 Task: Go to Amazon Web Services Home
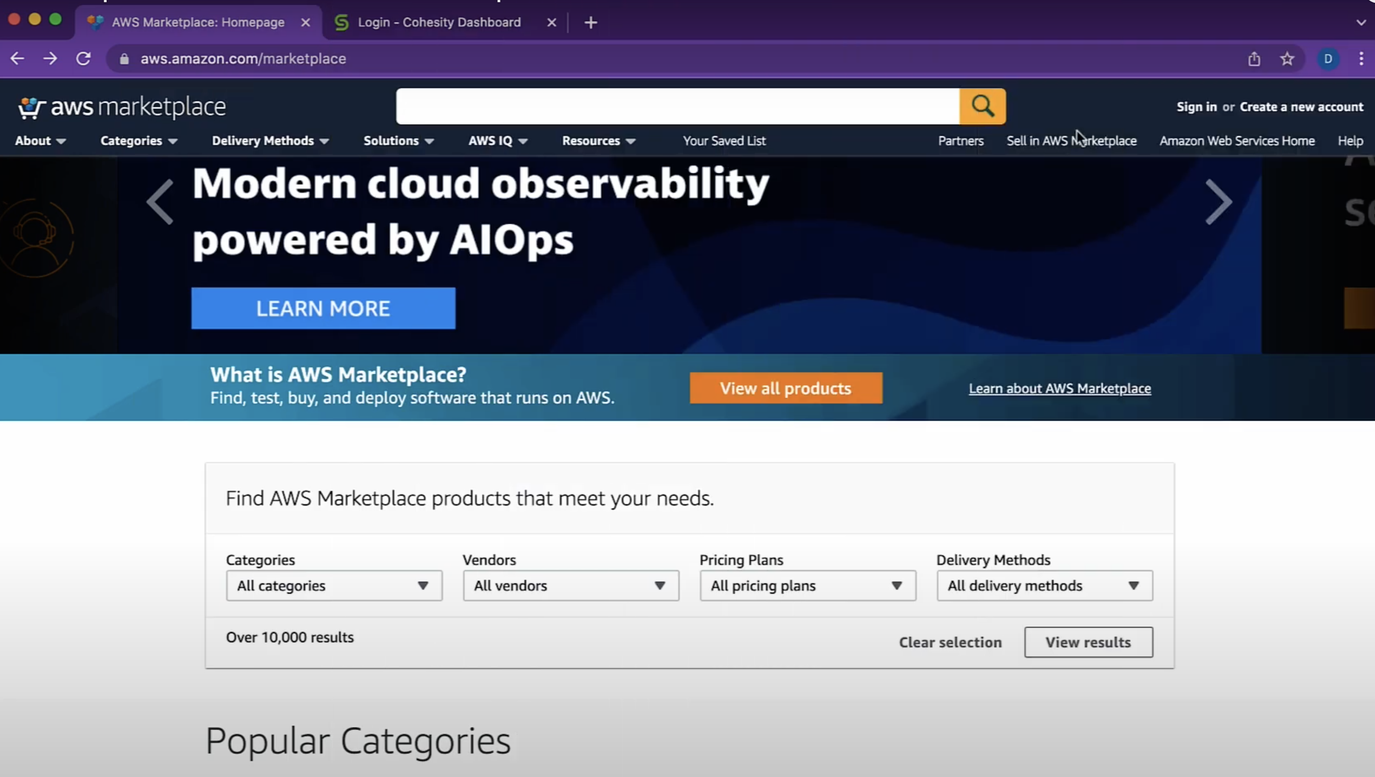pyautogui.click(x=1237, y=141)
